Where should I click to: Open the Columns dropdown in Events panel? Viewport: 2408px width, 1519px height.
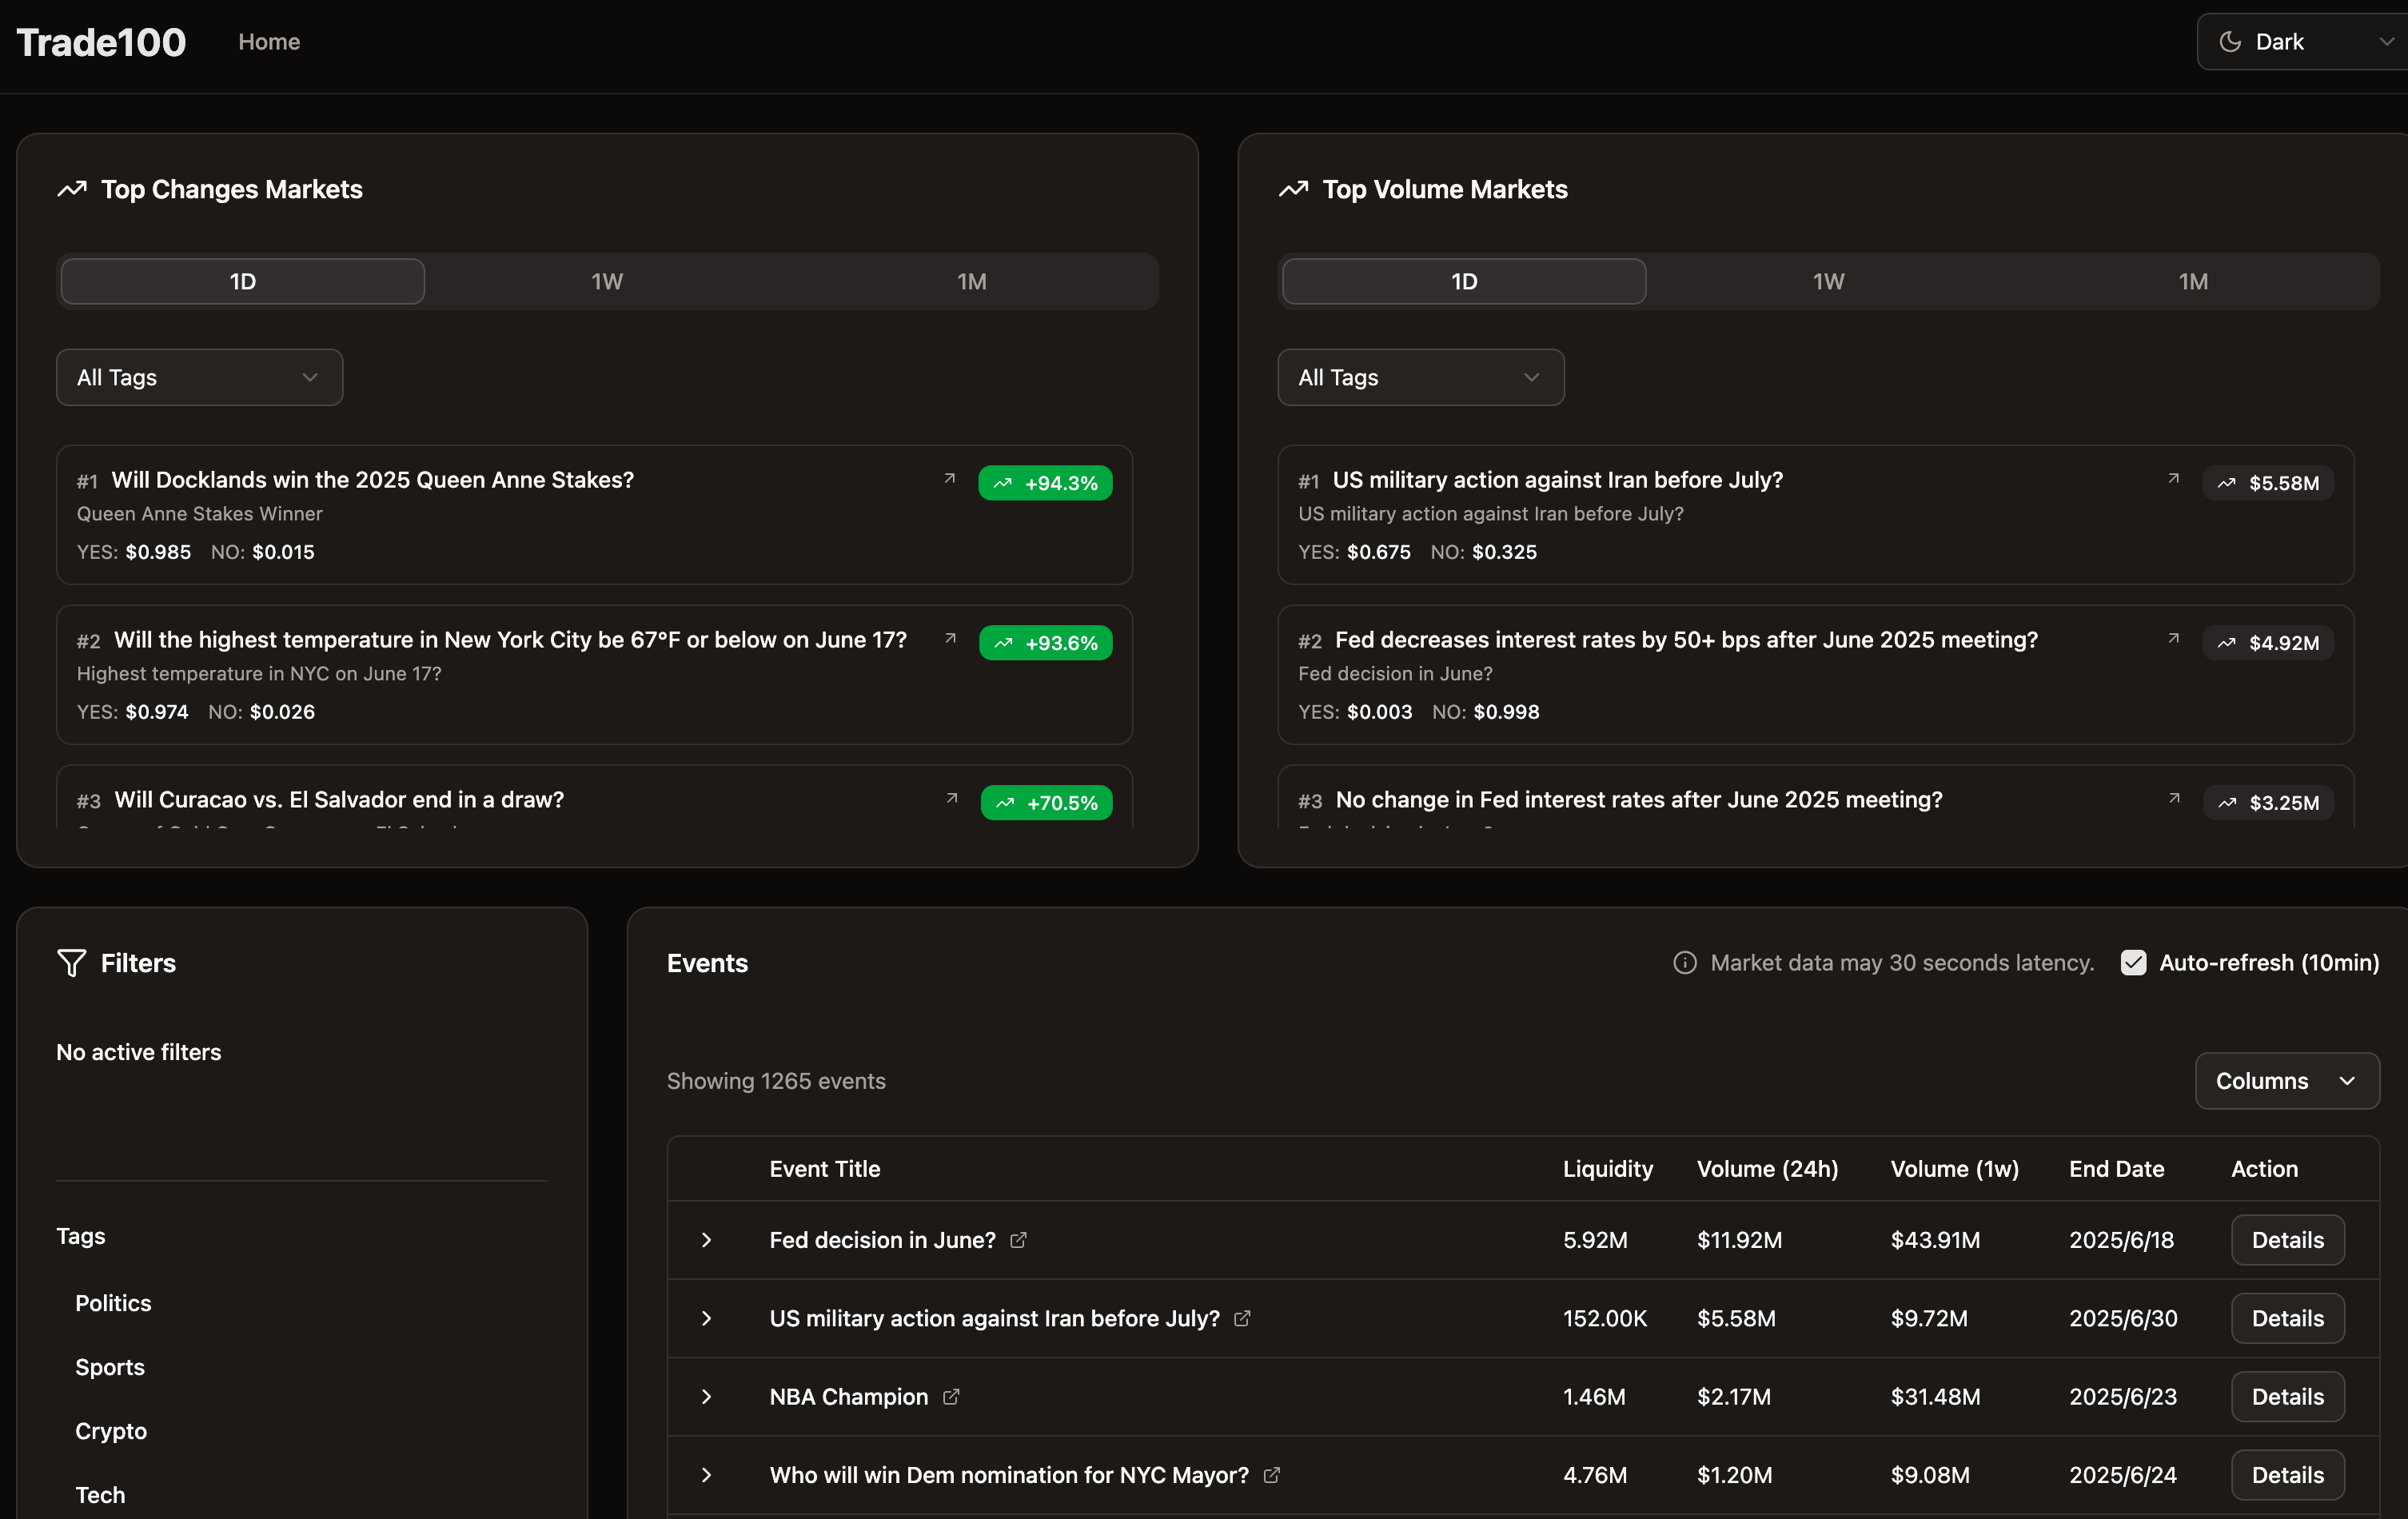[x=2286, y=1080]
